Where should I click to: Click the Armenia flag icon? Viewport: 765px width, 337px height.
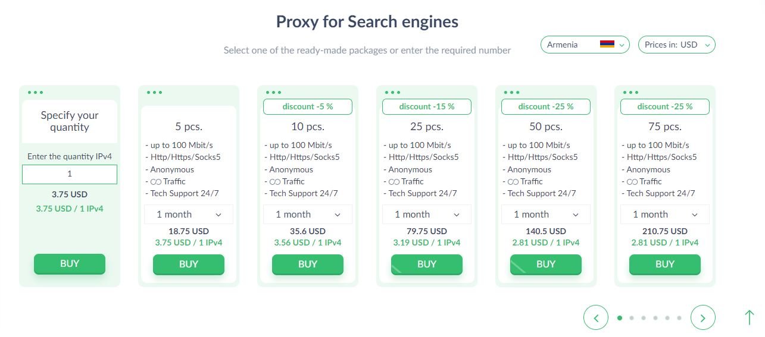click(607, 45)
